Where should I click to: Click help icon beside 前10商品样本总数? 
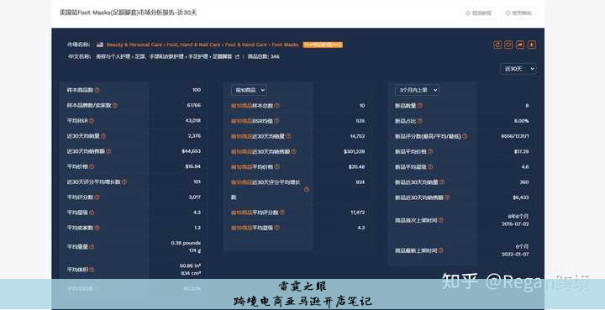[x=276, y=105]
